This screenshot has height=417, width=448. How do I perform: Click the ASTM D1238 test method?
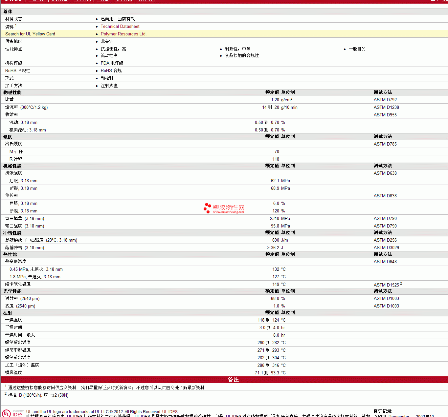pos(386,108)
